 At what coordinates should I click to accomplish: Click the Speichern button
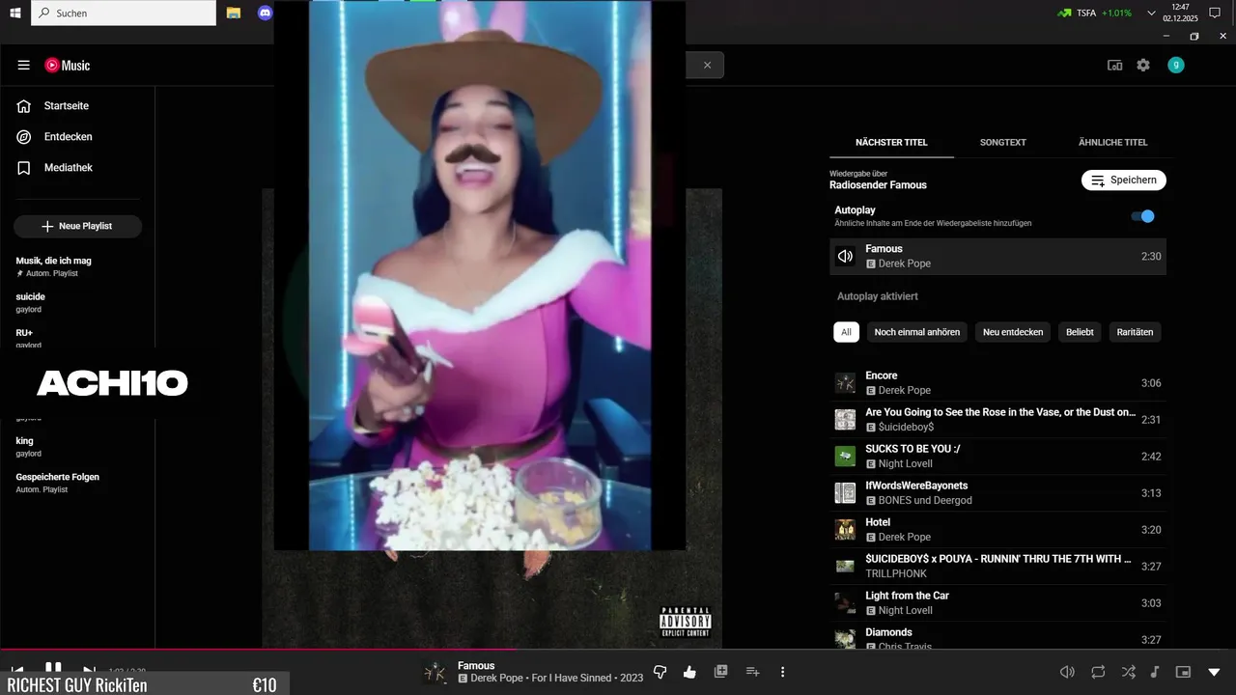coord(1123,181)
